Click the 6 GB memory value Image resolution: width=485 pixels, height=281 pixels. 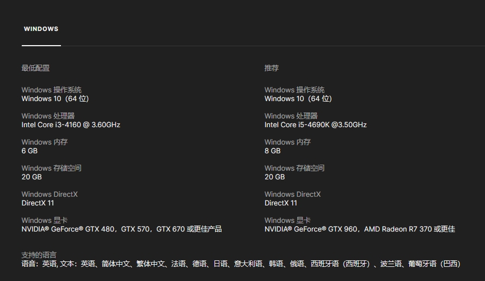(29, 151)
